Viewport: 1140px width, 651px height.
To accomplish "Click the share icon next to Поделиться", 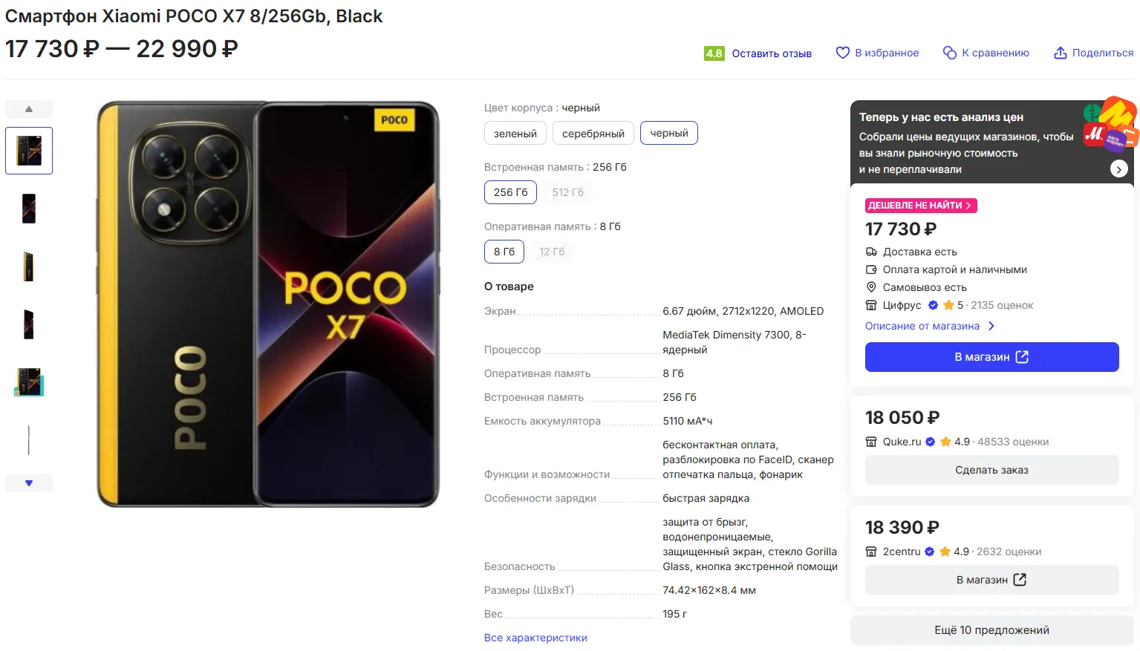I will (1060, 53).
